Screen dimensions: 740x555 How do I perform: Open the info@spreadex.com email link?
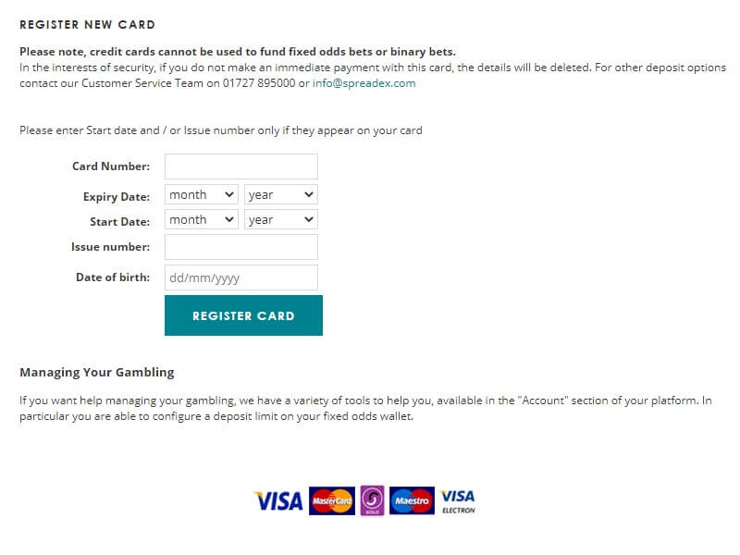[364, 83]
